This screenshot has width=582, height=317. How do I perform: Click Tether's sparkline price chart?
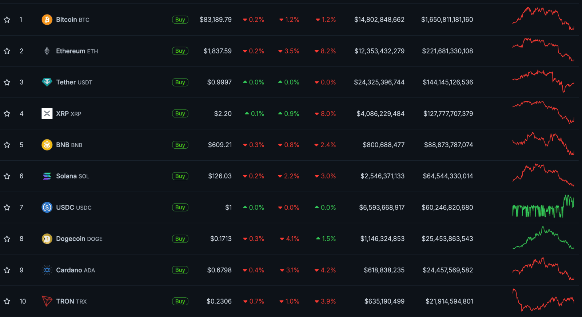(543, 81)
